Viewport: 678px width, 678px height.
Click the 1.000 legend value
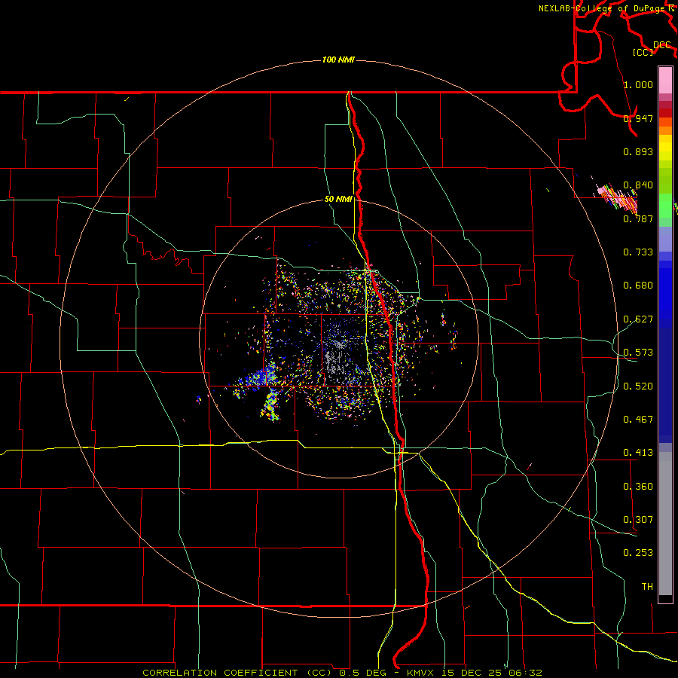tap(638, 84)
